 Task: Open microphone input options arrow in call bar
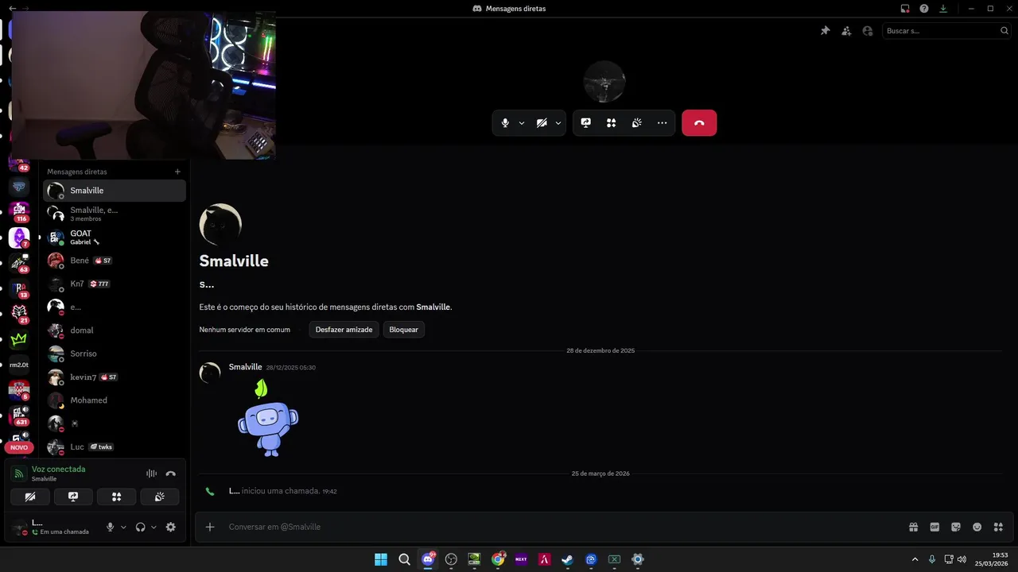[522, 123]
